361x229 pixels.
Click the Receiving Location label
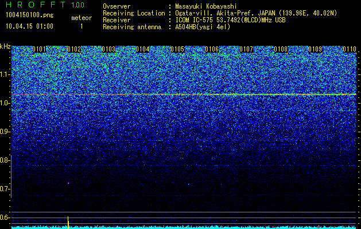[x=134, y=13]
